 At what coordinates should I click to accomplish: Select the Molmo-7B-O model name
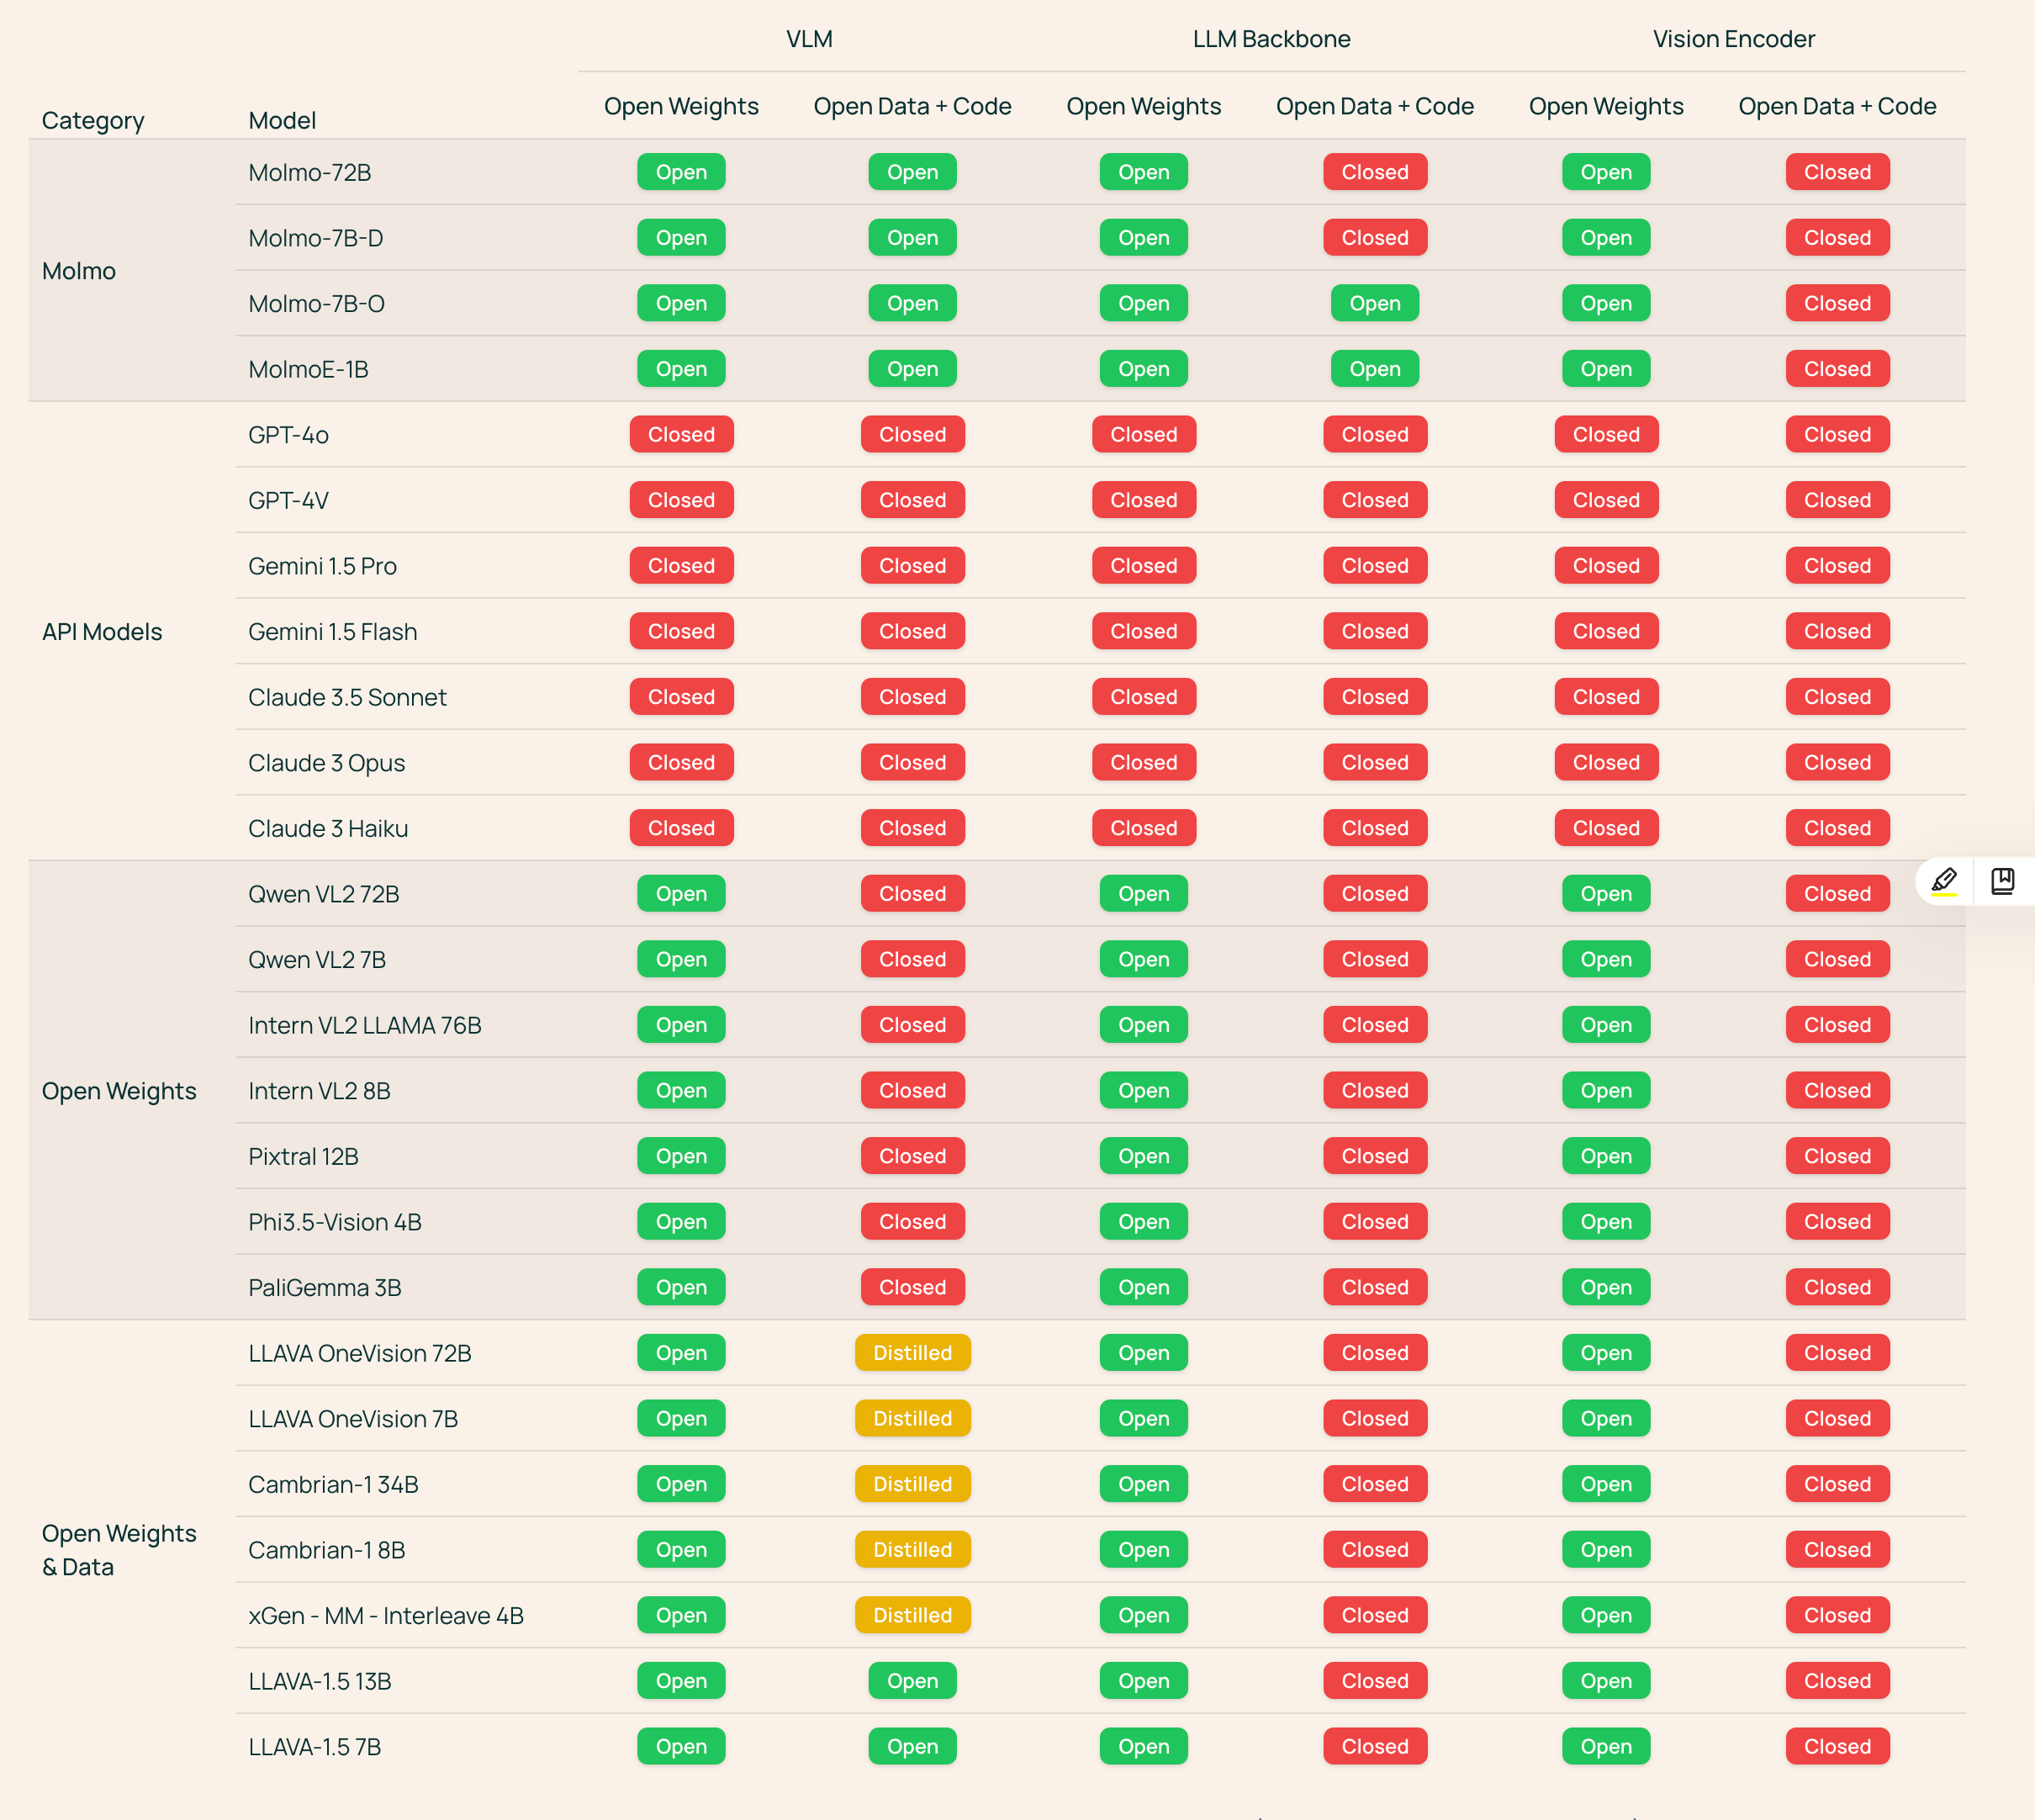coord(316,304)
